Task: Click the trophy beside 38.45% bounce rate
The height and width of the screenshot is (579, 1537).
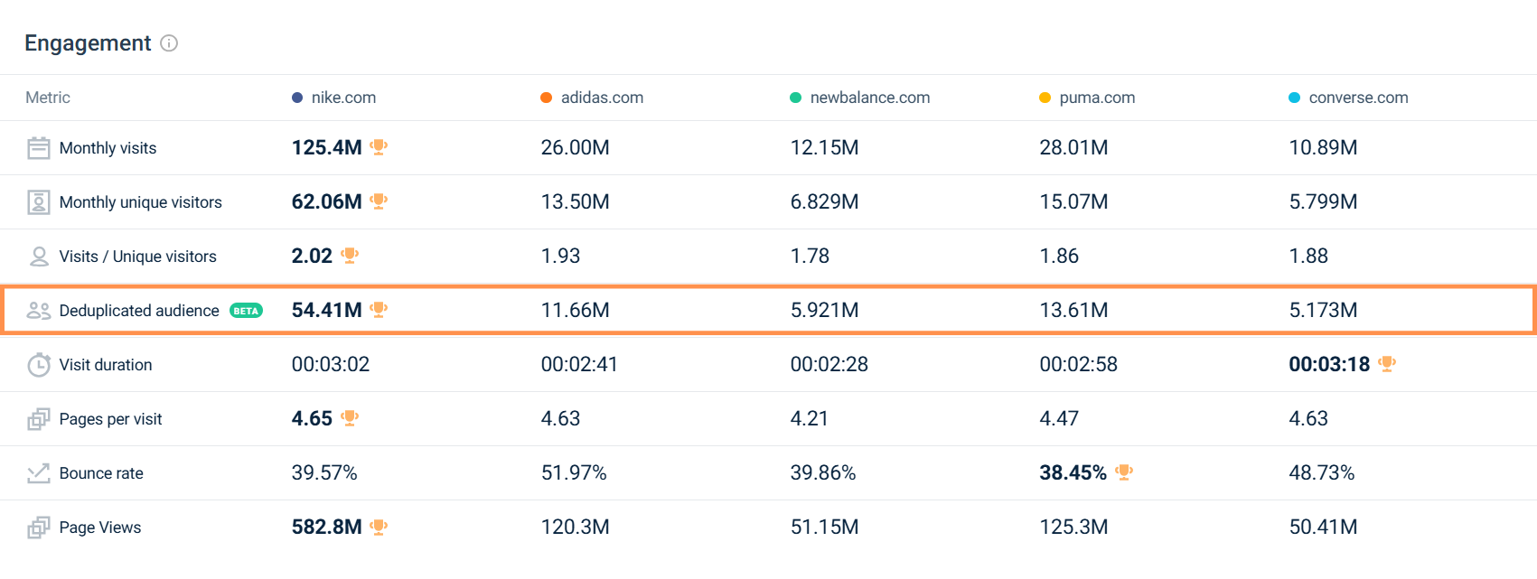Action: click(1124, 472)
